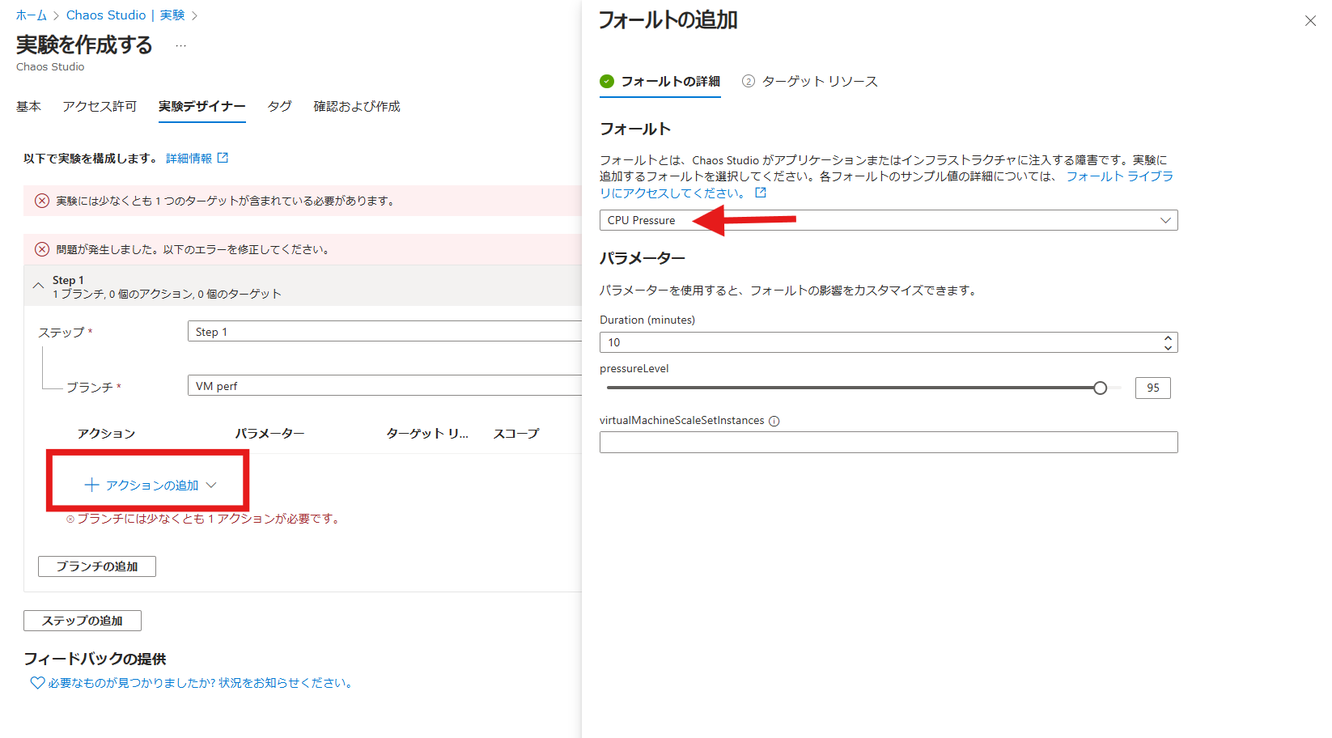Click the pressureLevel slider handle

[1100, 388]
